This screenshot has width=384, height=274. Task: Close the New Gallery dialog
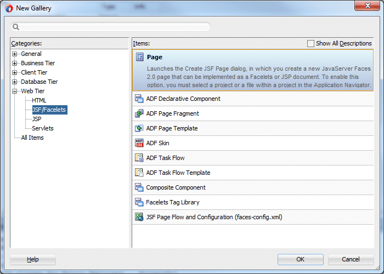(x=367, y=5)
